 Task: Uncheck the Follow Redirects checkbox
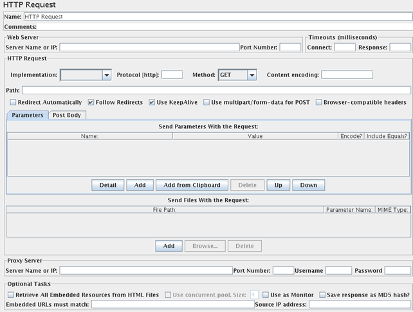tap(91, 102)
